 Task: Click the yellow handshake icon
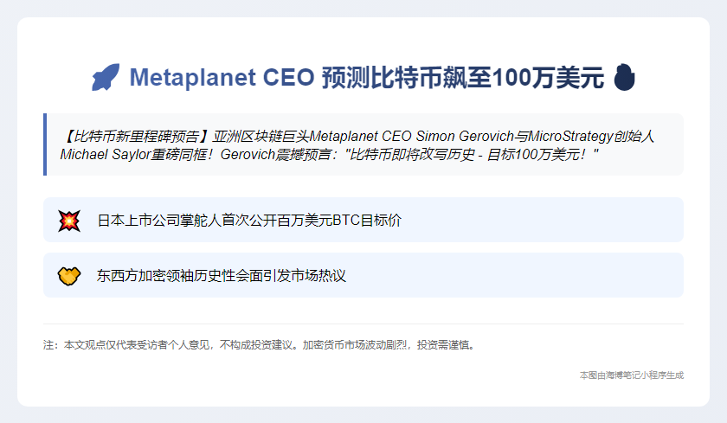click(69, 276)
